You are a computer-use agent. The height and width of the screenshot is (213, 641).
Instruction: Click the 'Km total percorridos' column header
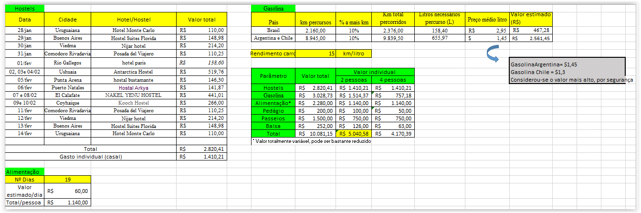tap(393, 20)
